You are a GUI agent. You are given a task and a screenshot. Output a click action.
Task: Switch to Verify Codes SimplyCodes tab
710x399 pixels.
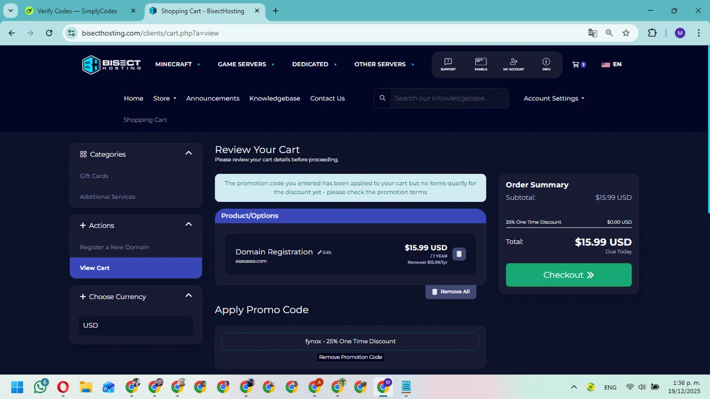pos(77,11)
